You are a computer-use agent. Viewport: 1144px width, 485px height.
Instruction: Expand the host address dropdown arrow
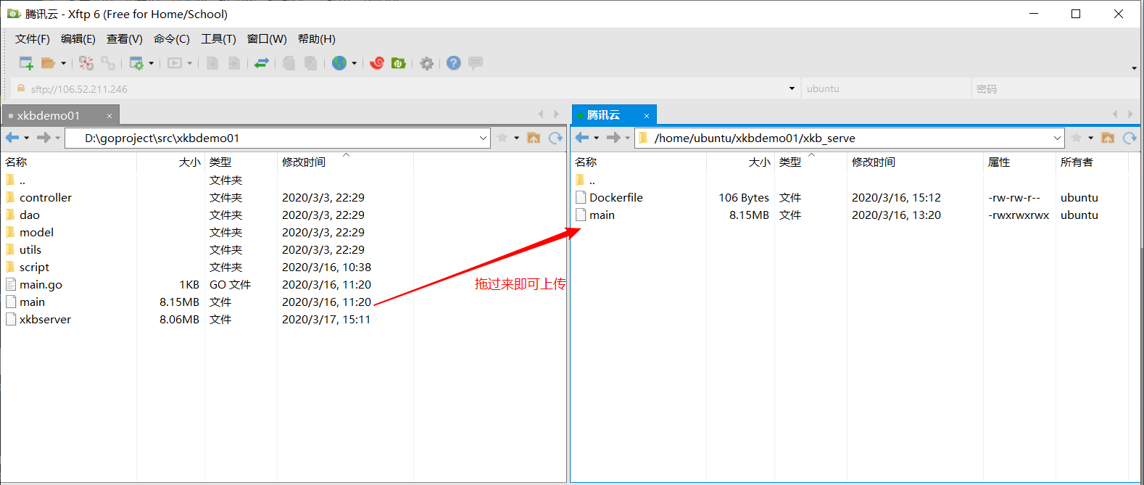tap(792, 88)
